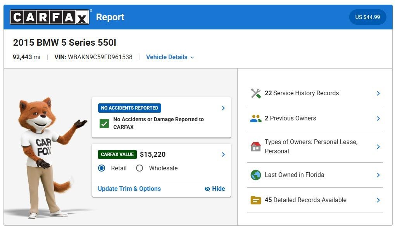Open 2 Previous Owners row
The image size is (395, 230).
[315, 118]
